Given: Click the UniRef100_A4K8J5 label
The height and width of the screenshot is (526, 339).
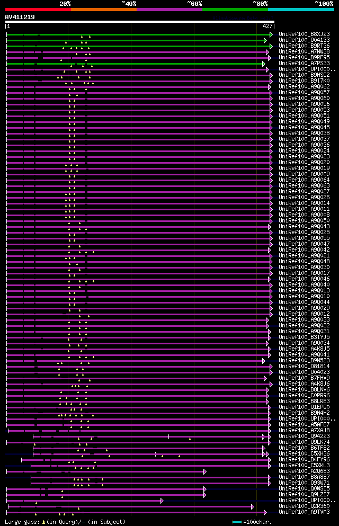Looking at the screenshot, I should tap(304, 349).
